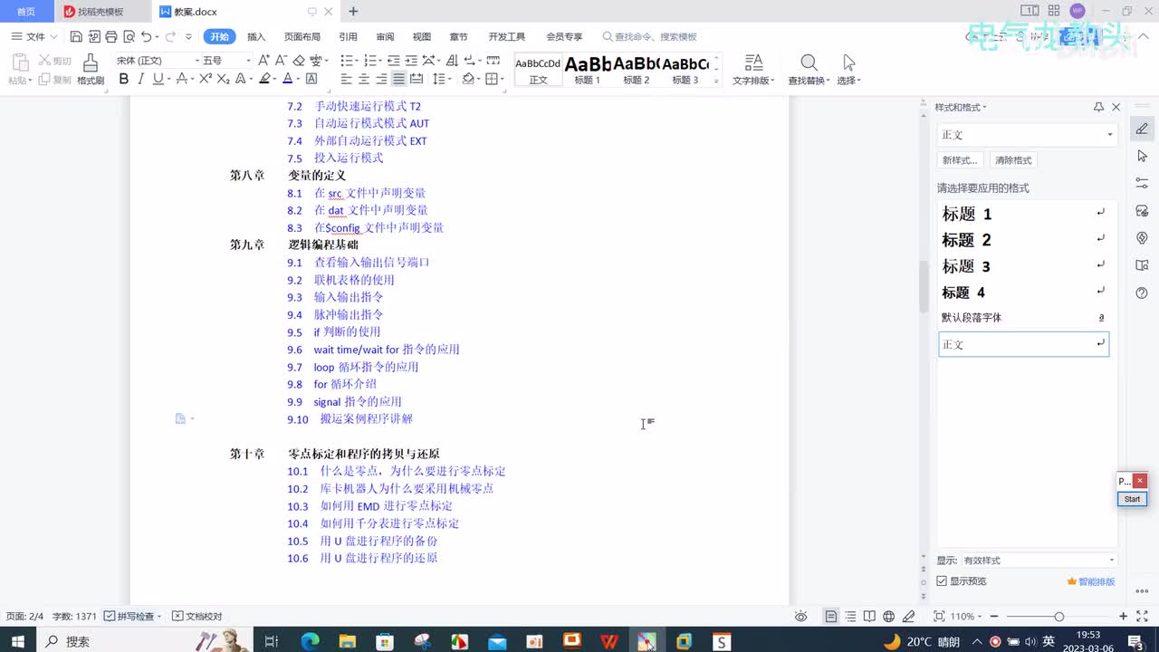Apply Subscript formatting
Viewport: 1159px width, 652px height.
[223, 79]
